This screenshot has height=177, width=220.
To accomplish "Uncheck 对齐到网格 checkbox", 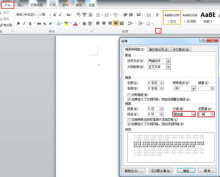I will (129, 124).
